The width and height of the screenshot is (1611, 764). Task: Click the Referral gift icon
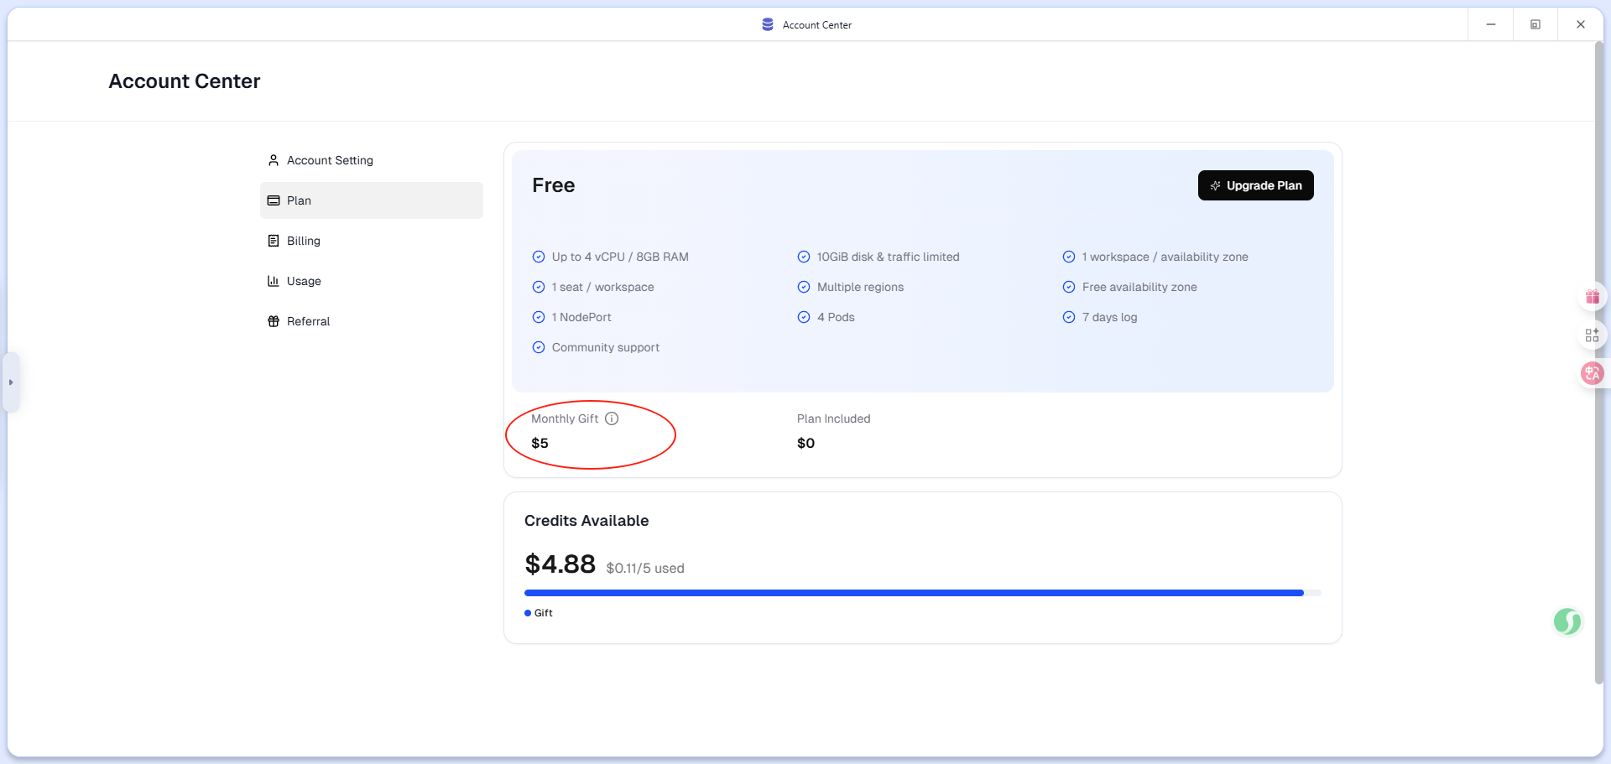(274, 321)
